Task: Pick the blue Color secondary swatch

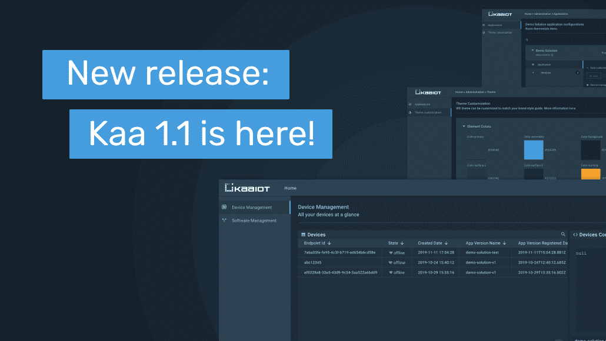Action: point(534,150)
